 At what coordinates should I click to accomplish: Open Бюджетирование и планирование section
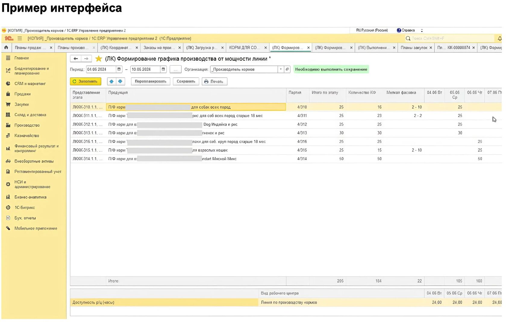pyautogui.click(x=32, y=71)
